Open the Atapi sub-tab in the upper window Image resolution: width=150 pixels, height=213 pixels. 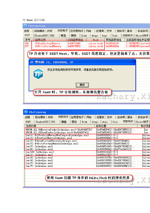pyautogui.click(x=95, y=35)
